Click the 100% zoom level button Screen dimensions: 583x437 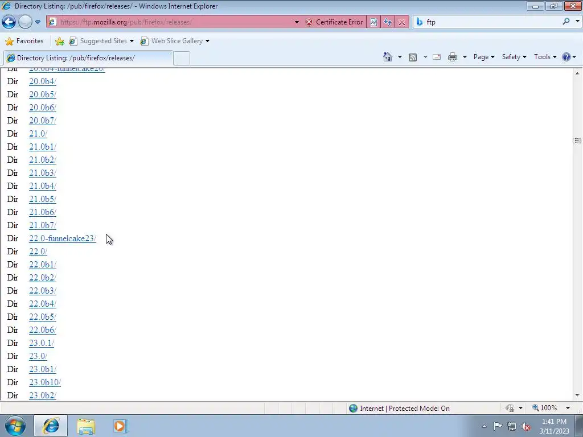[545, 408]
